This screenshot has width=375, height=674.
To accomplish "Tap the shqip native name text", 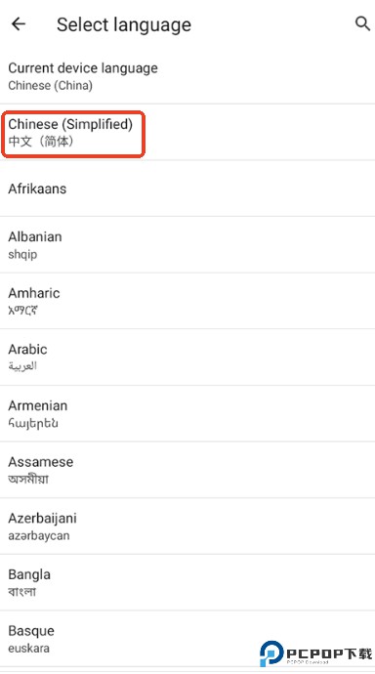I will (x=22, y=255).
